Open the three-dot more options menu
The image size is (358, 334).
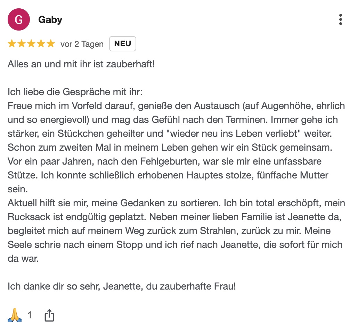340,19
